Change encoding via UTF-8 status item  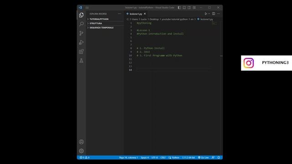point(155,158)
